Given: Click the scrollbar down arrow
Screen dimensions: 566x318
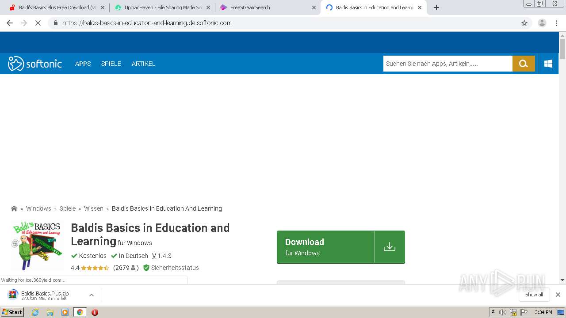Looking at the screenshot, I should click(x=562, y=280).
